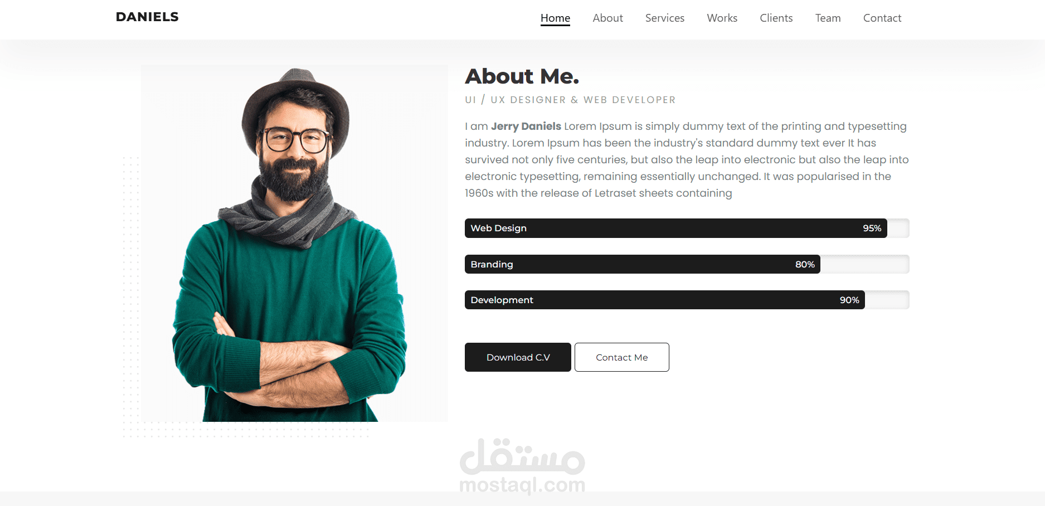The height and width of the screenshot is (506, 1045).
Task: Go to the About nav link
Action: (607, 18)
